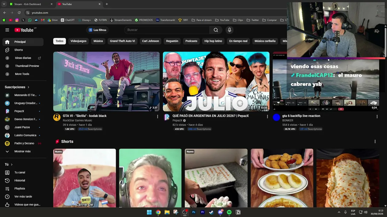Filter by Grand Theft Auto VI chip
Viewport: 387px width, 217px height.
122,41
